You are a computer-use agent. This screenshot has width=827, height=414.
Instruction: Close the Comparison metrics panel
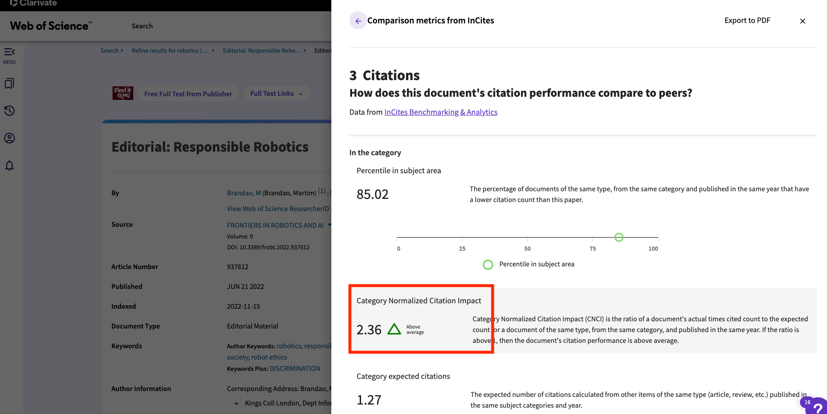802,21
